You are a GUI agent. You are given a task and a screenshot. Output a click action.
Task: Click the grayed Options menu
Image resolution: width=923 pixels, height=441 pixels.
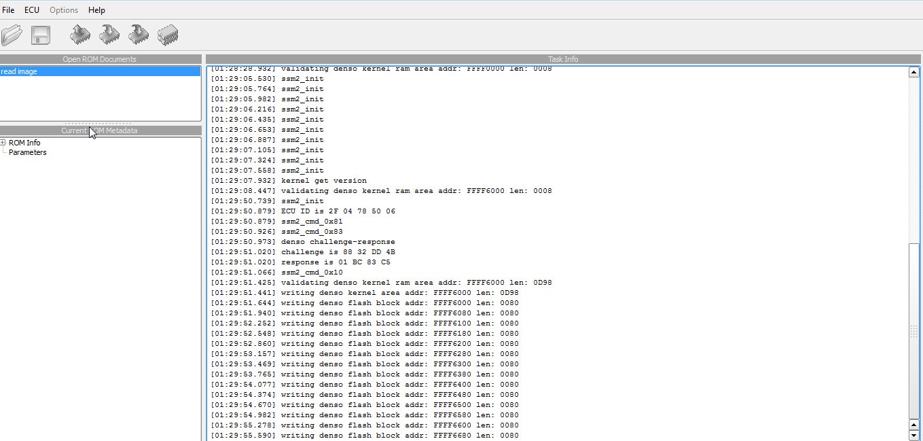point(64,10)
